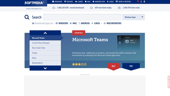Open the Microsoft Teams screenshot thumbnail
170x96 pixels.
pyautogui.click(x=128, y=42)
